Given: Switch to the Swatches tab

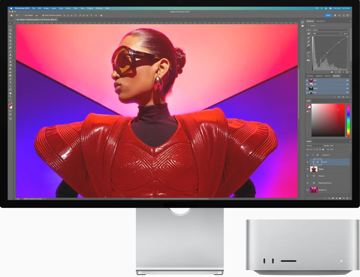Looking at the screenshot, I should point(310,76).
